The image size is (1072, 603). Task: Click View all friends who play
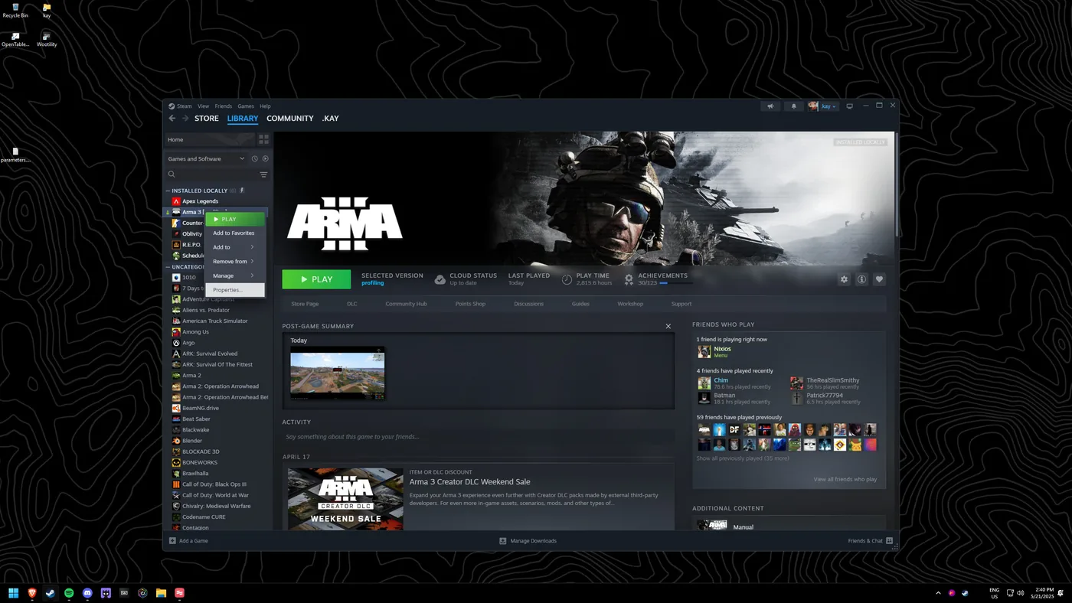tap(845, 479)
